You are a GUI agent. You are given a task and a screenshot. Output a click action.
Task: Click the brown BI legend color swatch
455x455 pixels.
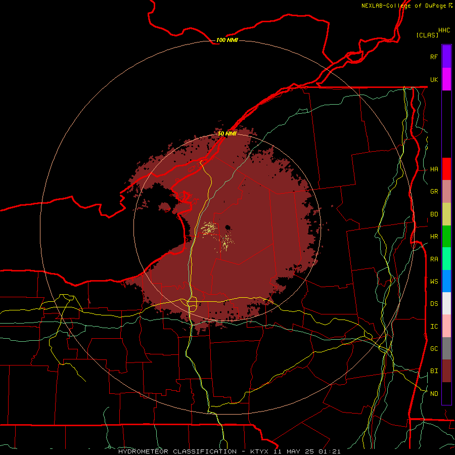click(x=446, y=371)
